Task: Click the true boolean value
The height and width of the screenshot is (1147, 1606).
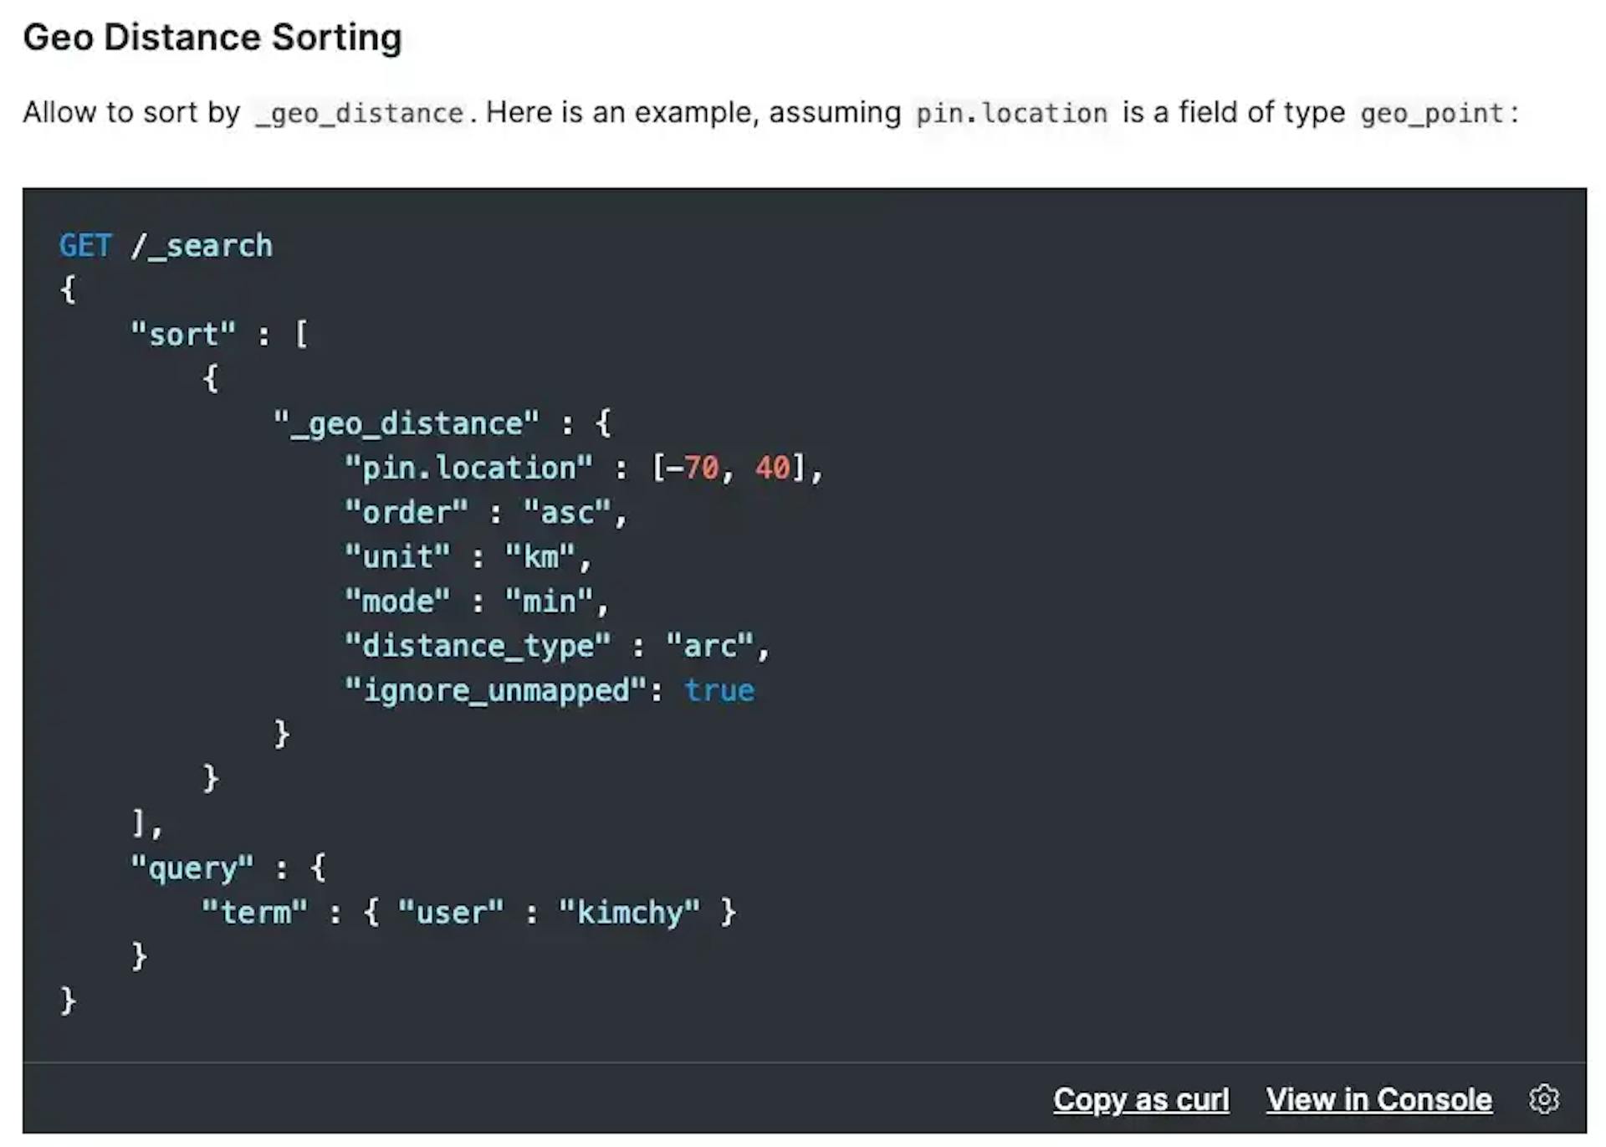Action: (719, 690)
